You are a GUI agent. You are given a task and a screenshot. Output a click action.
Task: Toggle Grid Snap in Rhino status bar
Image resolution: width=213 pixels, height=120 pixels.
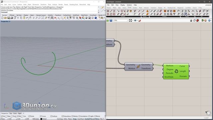coord(60,119)
